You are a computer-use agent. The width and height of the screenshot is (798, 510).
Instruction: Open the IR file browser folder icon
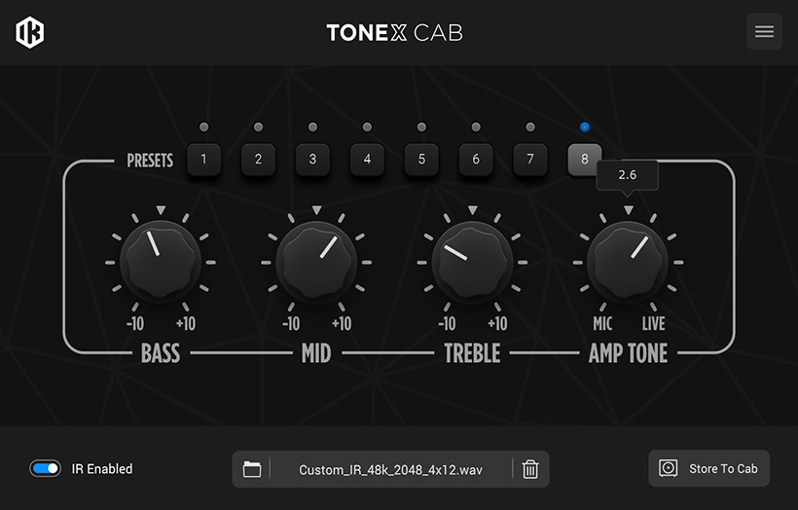tap(252, 469)
